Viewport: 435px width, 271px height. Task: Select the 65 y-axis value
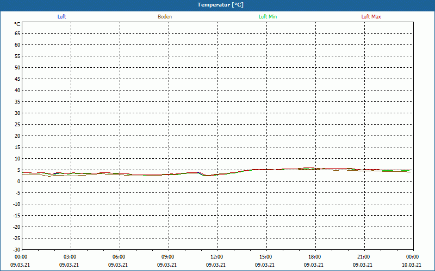(x=17, y=34)
